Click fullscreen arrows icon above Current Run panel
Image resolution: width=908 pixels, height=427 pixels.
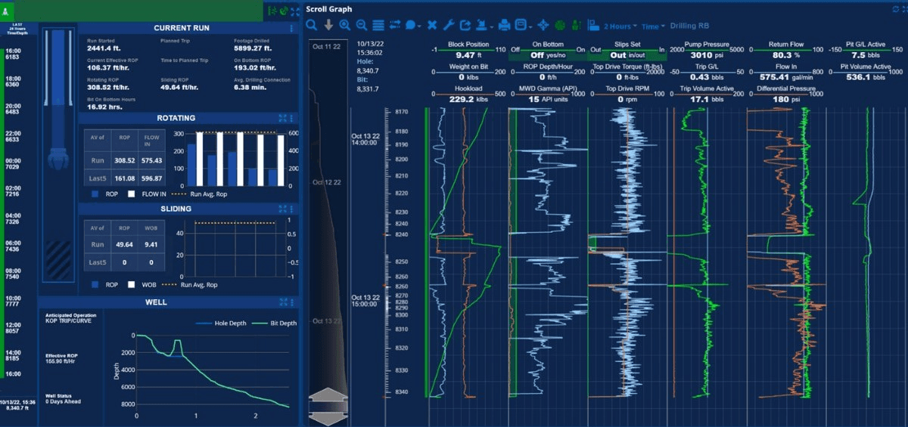295,11
